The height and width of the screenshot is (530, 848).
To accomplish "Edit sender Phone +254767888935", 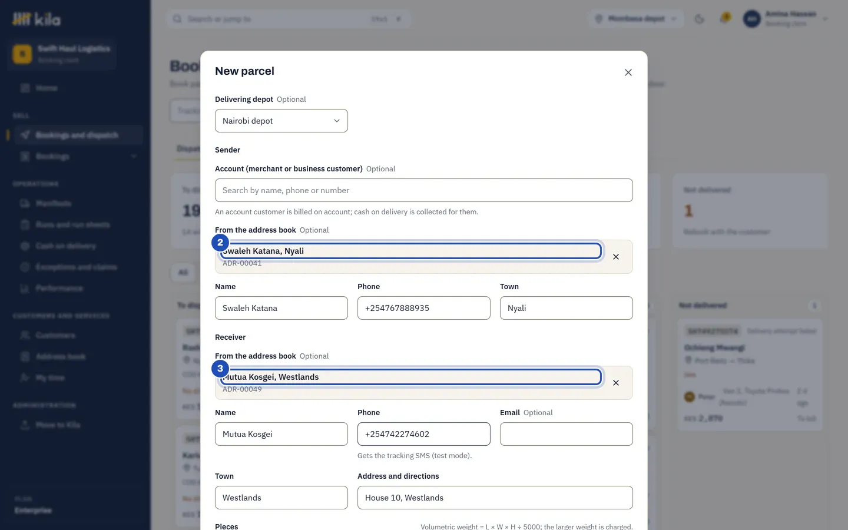I will [x=424, y=308].
